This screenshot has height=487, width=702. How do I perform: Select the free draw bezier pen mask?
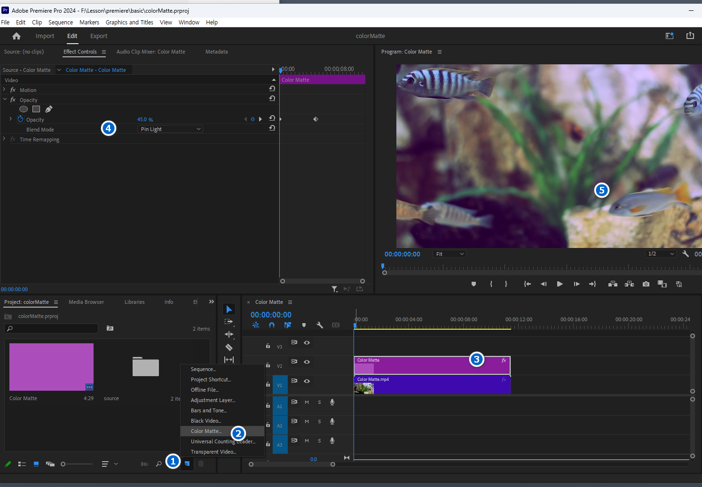(x=49, y=109)
